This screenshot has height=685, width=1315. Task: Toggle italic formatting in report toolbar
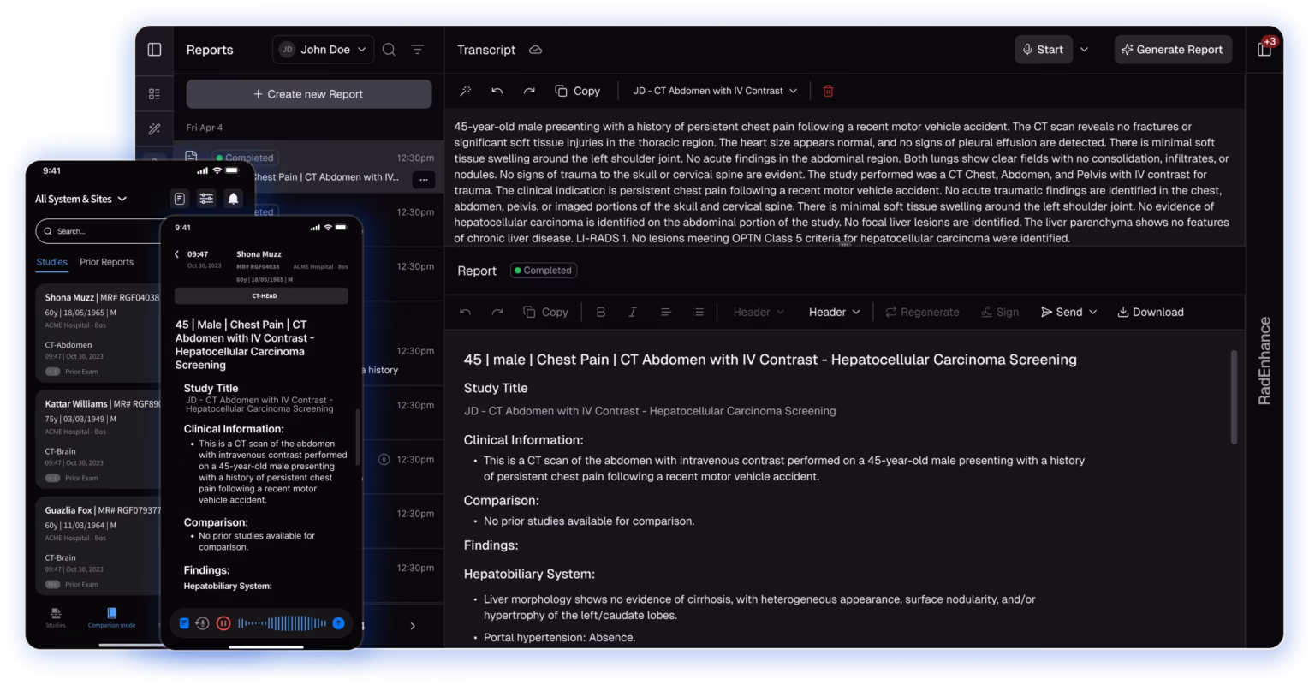[x=633, y=312]
